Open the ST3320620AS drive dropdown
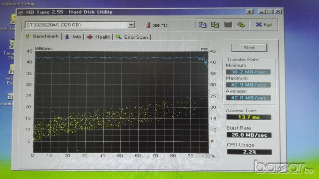The image size is (319, 179). pos(131,25)
